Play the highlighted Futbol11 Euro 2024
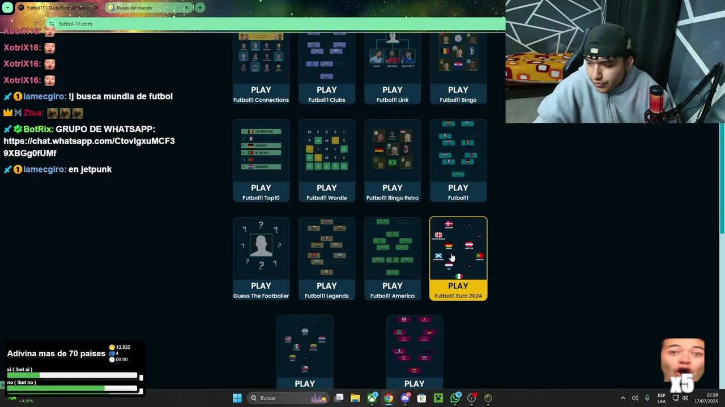 pos(458,259)
